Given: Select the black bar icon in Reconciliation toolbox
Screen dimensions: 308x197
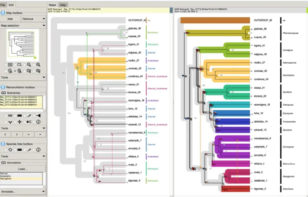Looking at the screenshot, I should pos(19,116).
